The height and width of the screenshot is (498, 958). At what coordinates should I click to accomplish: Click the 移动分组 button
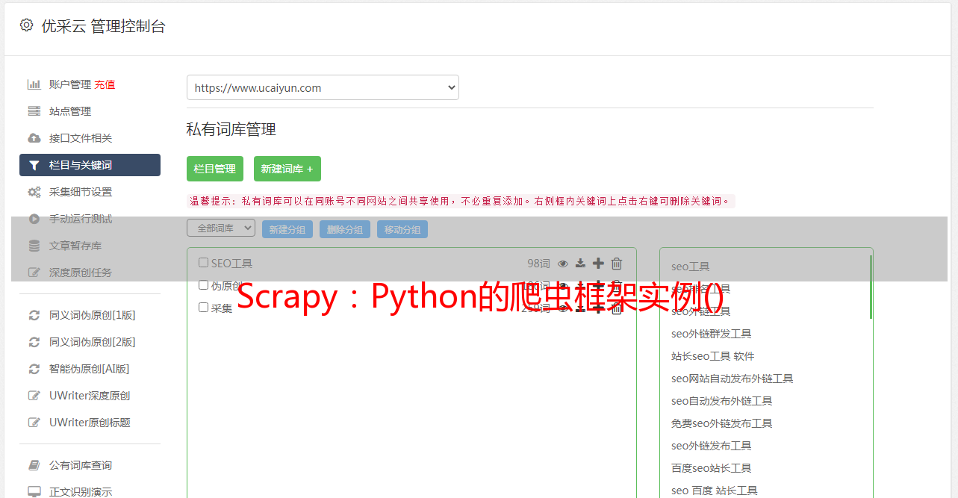[402, 229]
